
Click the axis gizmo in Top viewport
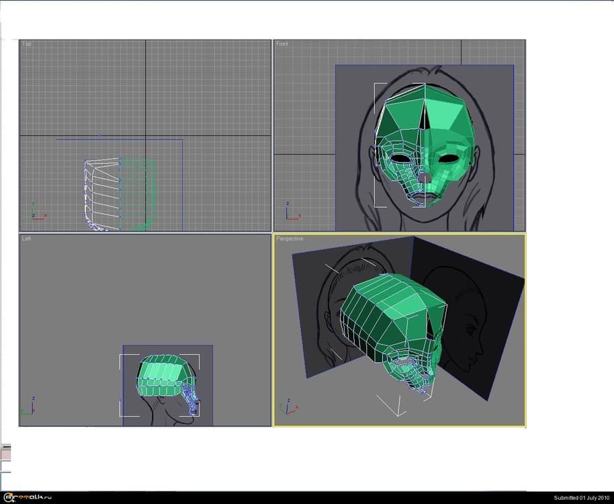coord(37,212)
